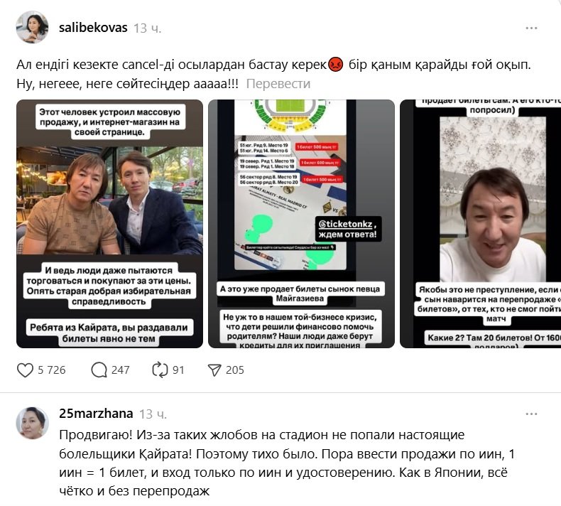Click the Перевести translate link

pos(278,84)
